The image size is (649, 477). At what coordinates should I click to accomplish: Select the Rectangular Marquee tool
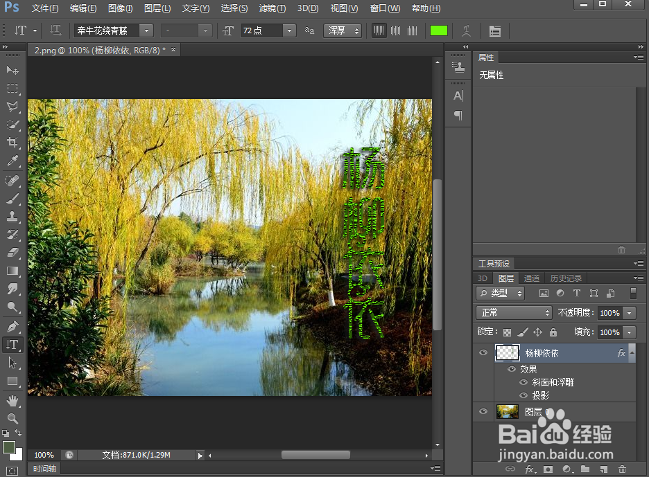coord(12,89)
